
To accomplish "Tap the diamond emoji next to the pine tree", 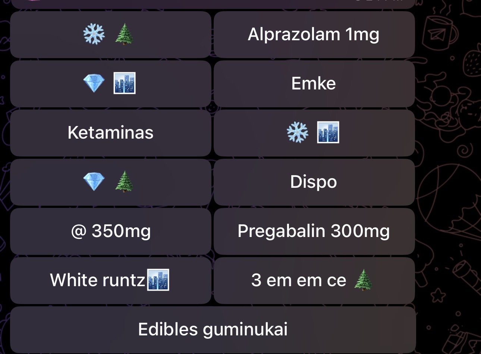I will 94,182.
